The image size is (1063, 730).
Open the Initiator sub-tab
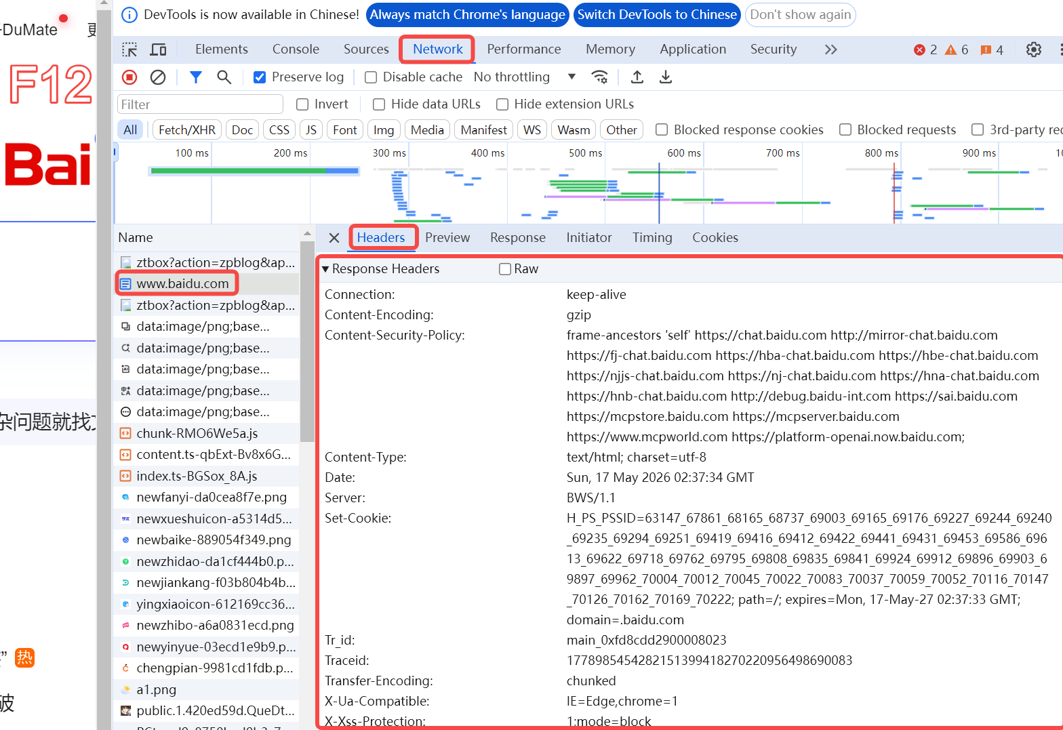point(589,238)
